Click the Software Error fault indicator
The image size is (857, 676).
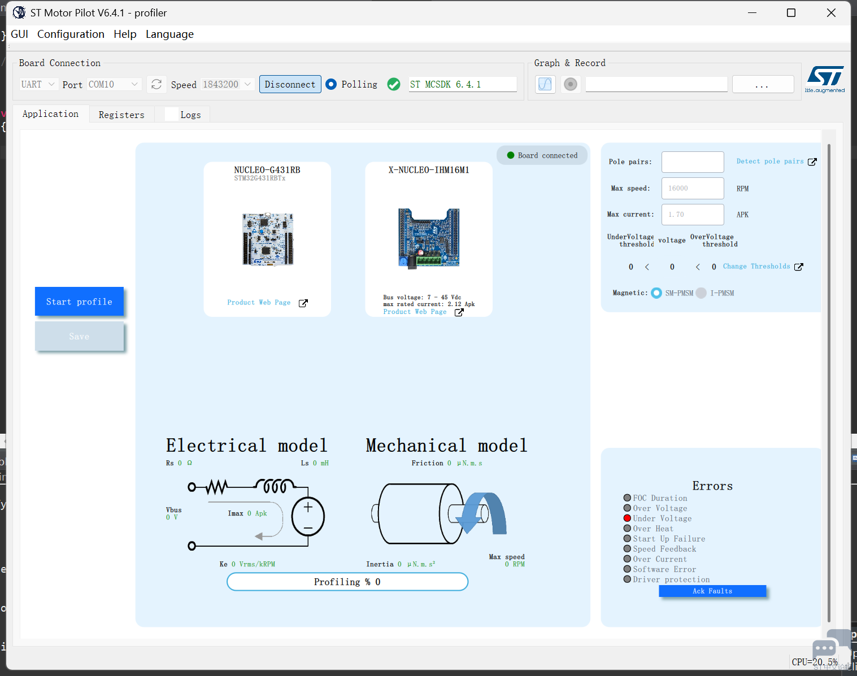click(627, 569)
